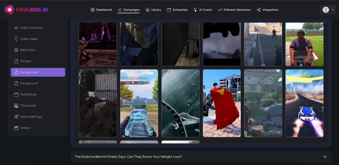This screenshot has height=165, width=339.
Task: Open the account dropdown chevron
Action: [x=332, y=10]
